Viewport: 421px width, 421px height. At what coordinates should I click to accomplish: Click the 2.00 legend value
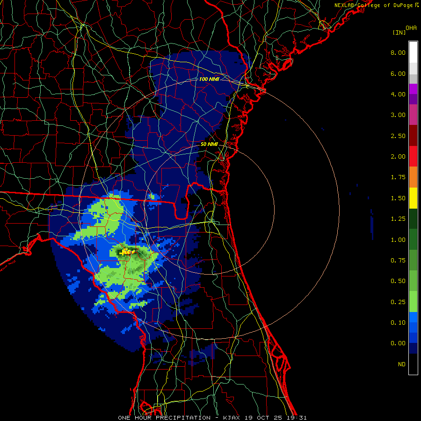click(398, 157)
